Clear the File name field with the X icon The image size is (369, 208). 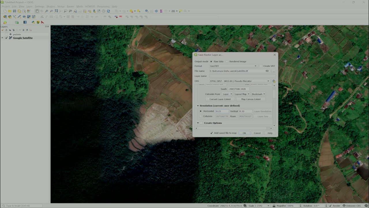(267, 71)
